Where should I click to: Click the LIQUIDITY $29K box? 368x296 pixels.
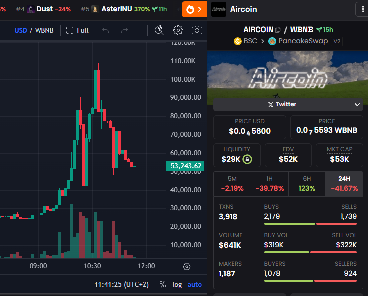click(x=237, y=155)
